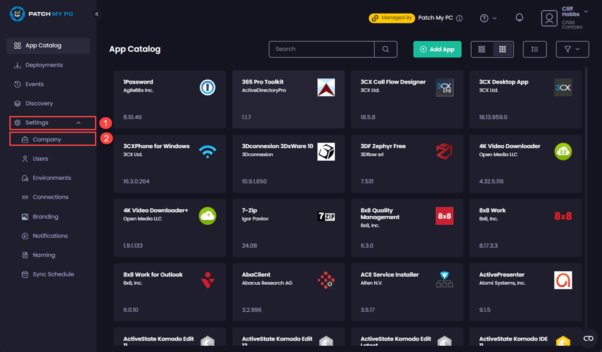Click the info icon beside Patch My PC
This screenshot has height=352, width=602.
(x=459, y=19)
